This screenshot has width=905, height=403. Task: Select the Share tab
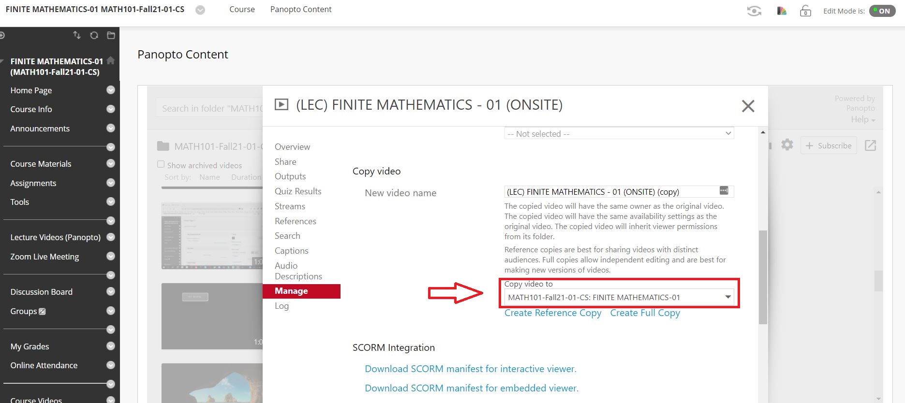[285, 162]
